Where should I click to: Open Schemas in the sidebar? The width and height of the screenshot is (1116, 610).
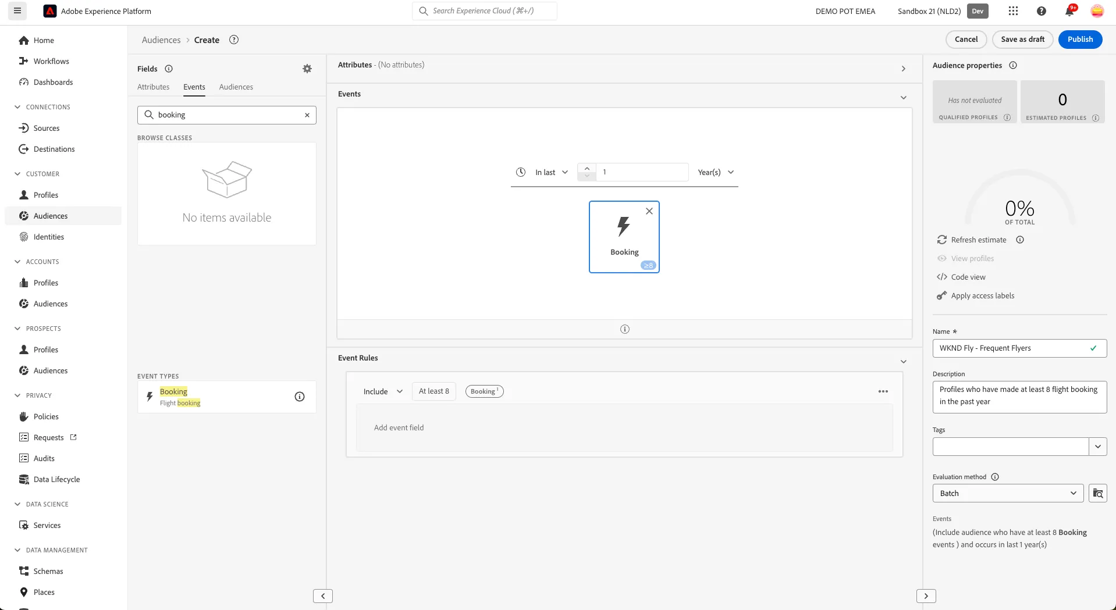pos(48,571)
